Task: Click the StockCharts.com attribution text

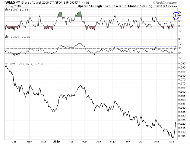Action: (165, 2)
